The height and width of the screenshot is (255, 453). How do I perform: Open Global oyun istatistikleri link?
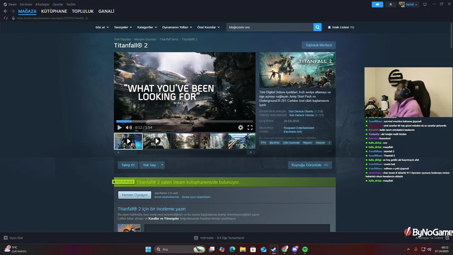(196, 197)
